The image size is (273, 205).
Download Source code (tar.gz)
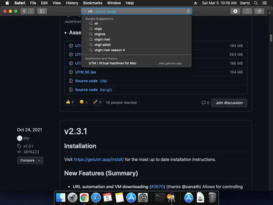pos(94,90)
